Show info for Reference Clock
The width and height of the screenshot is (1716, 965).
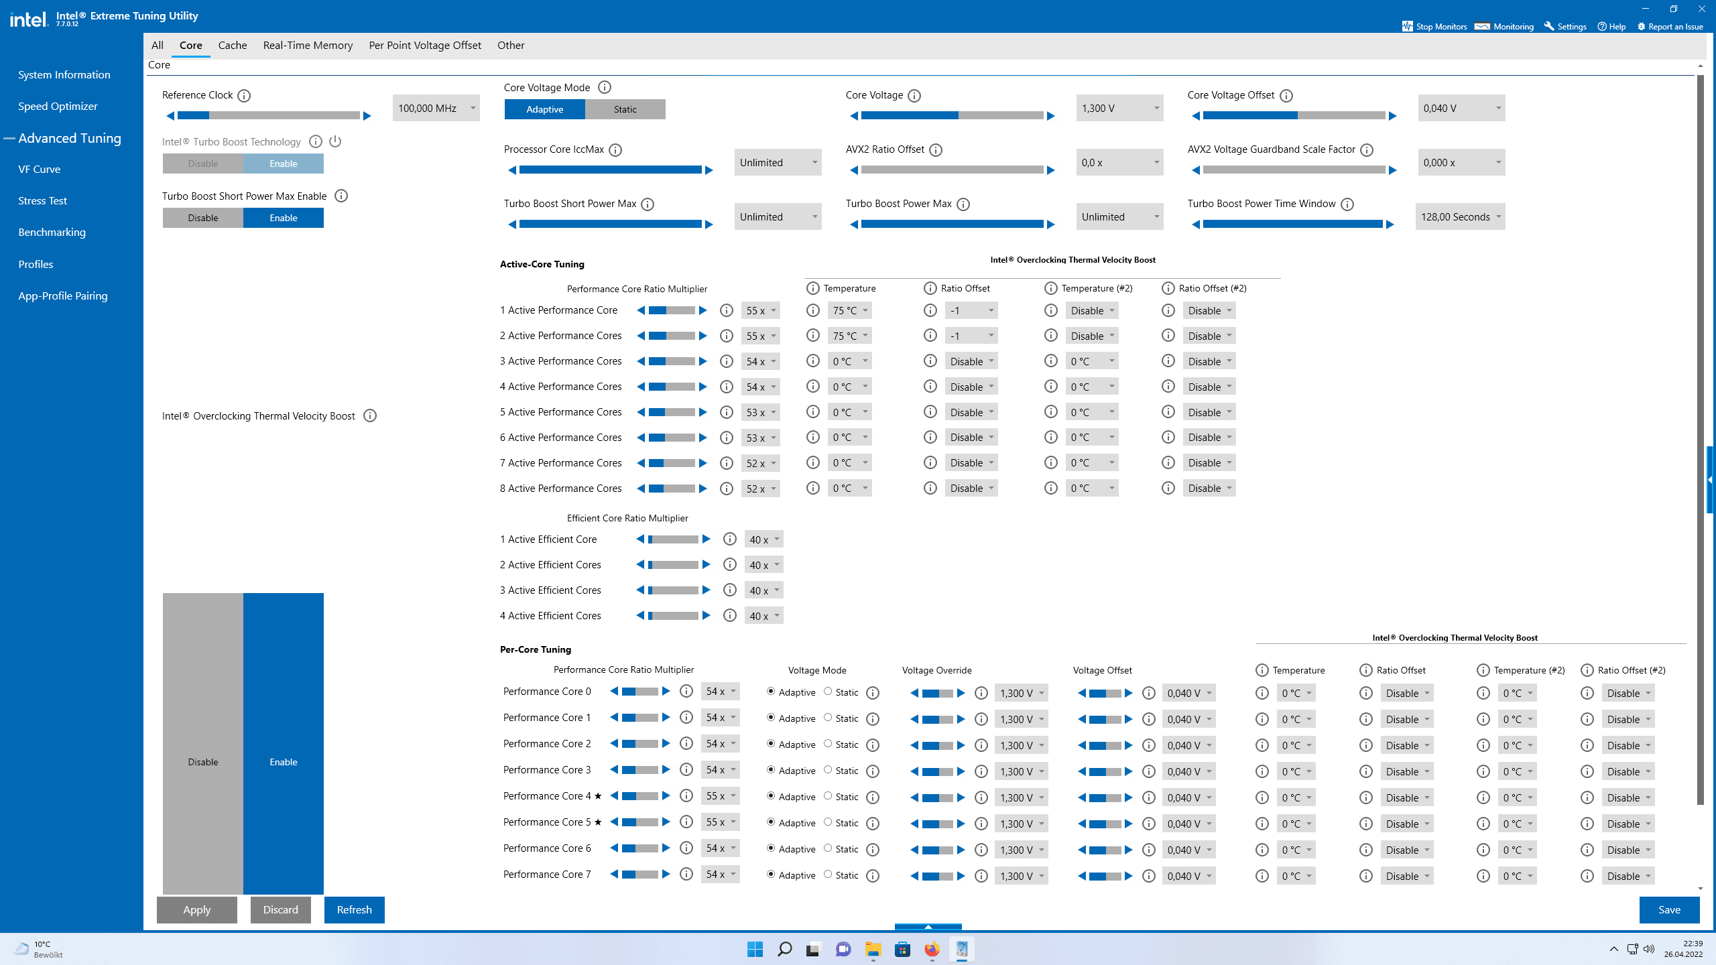pos(244,96)
